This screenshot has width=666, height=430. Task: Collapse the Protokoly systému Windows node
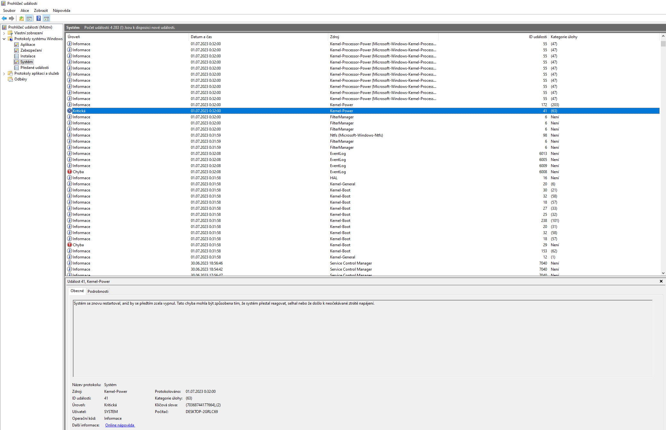[x=4, y=39]
